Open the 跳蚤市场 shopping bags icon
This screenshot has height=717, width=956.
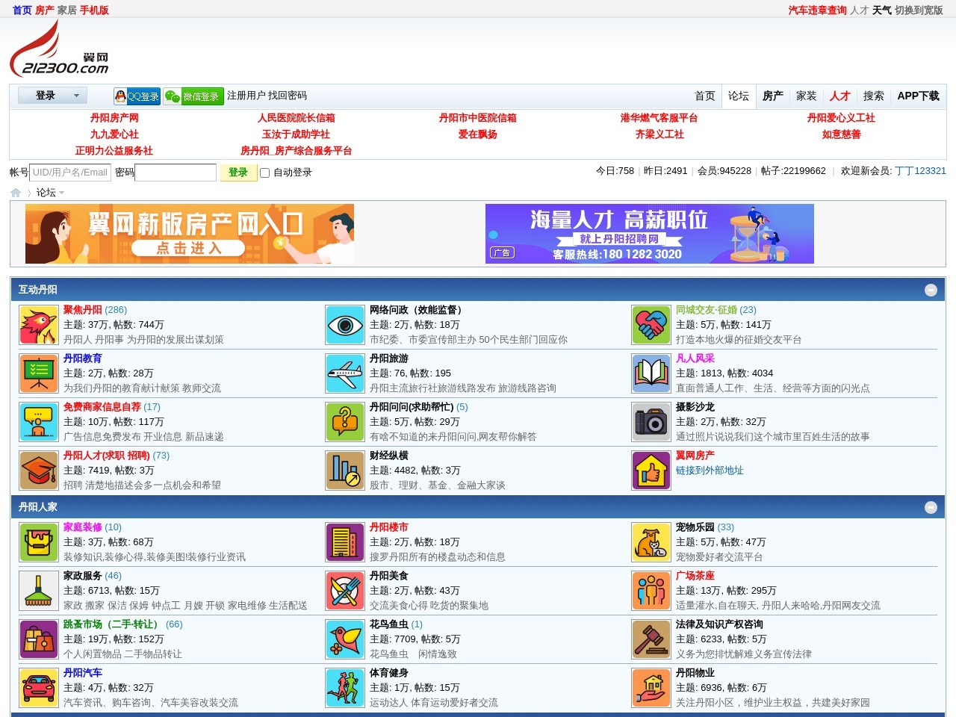[x=39, y=639]
